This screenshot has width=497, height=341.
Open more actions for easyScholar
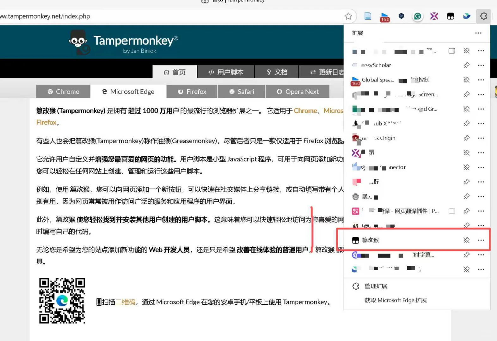481,65
